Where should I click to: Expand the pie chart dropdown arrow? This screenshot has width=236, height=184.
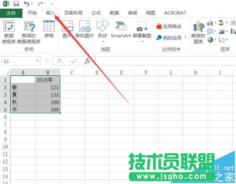coord(215,39)
